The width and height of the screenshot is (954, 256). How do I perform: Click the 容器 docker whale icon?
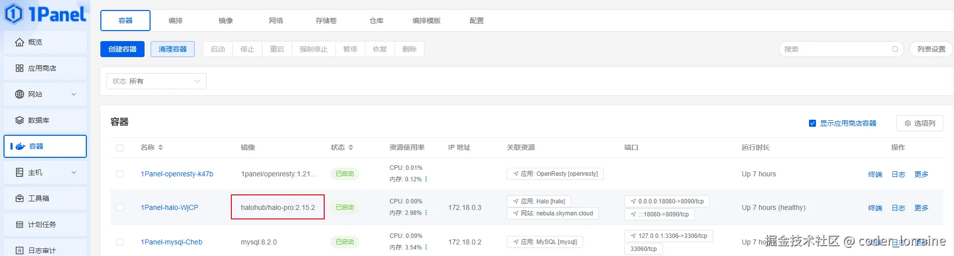20,146
